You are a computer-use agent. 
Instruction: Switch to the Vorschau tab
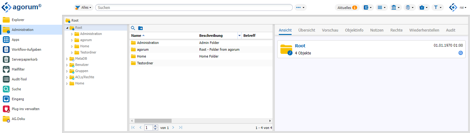click(330, 30)
